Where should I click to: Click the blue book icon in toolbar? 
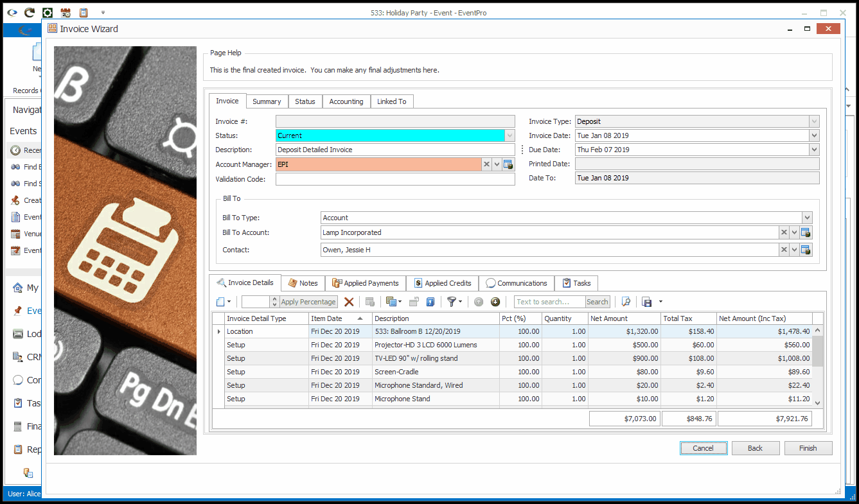pyautogui.click(x=431, y=302)
